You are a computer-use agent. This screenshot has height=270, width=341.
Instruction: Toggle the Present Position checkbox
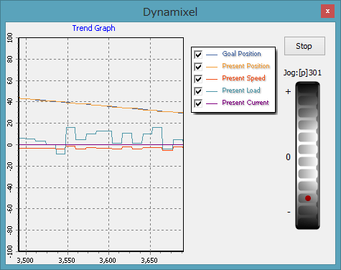(198, 67)
